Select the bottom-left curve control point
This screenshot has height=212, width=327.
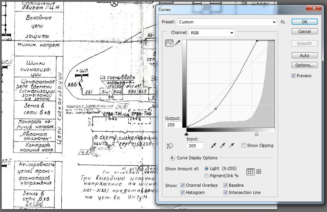pyautogui.click(x=187, y=126)
